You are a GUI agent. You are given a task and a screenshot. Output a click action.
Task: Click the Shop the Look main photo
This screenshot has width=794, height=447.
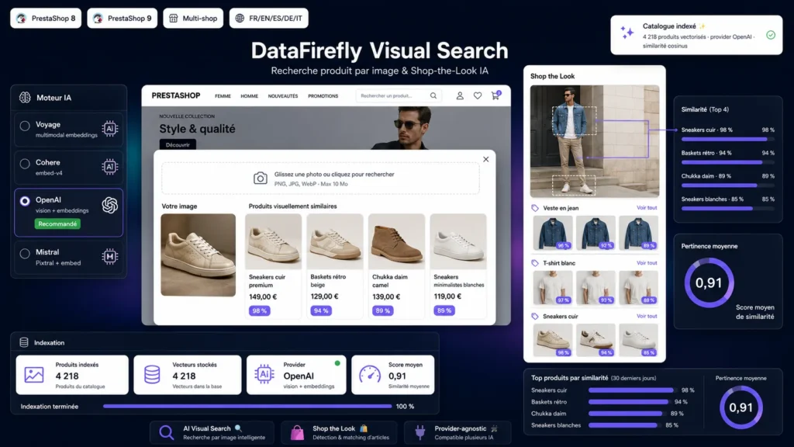click(595, 141)
